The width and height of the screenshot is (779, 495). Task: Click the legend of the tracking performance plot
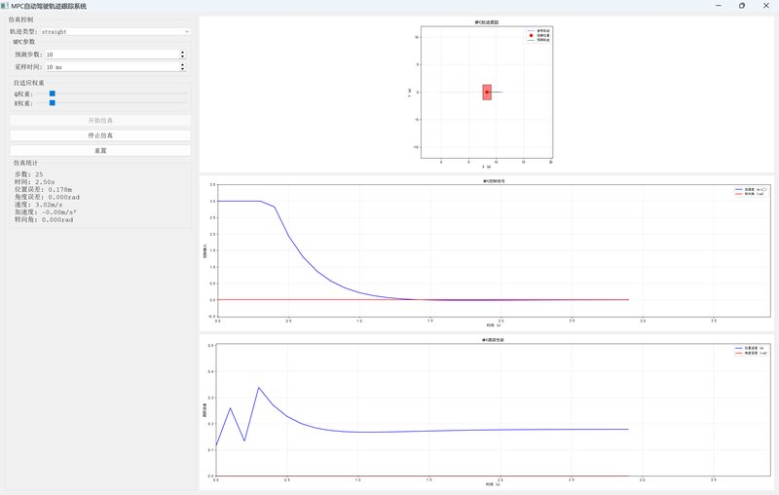tap(753, 350)
